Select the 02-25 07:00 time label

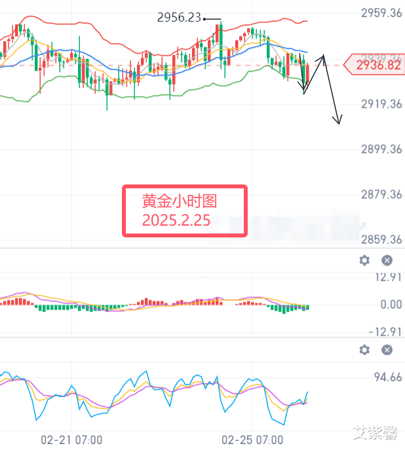pyautogui.click(x=253, y=440)
